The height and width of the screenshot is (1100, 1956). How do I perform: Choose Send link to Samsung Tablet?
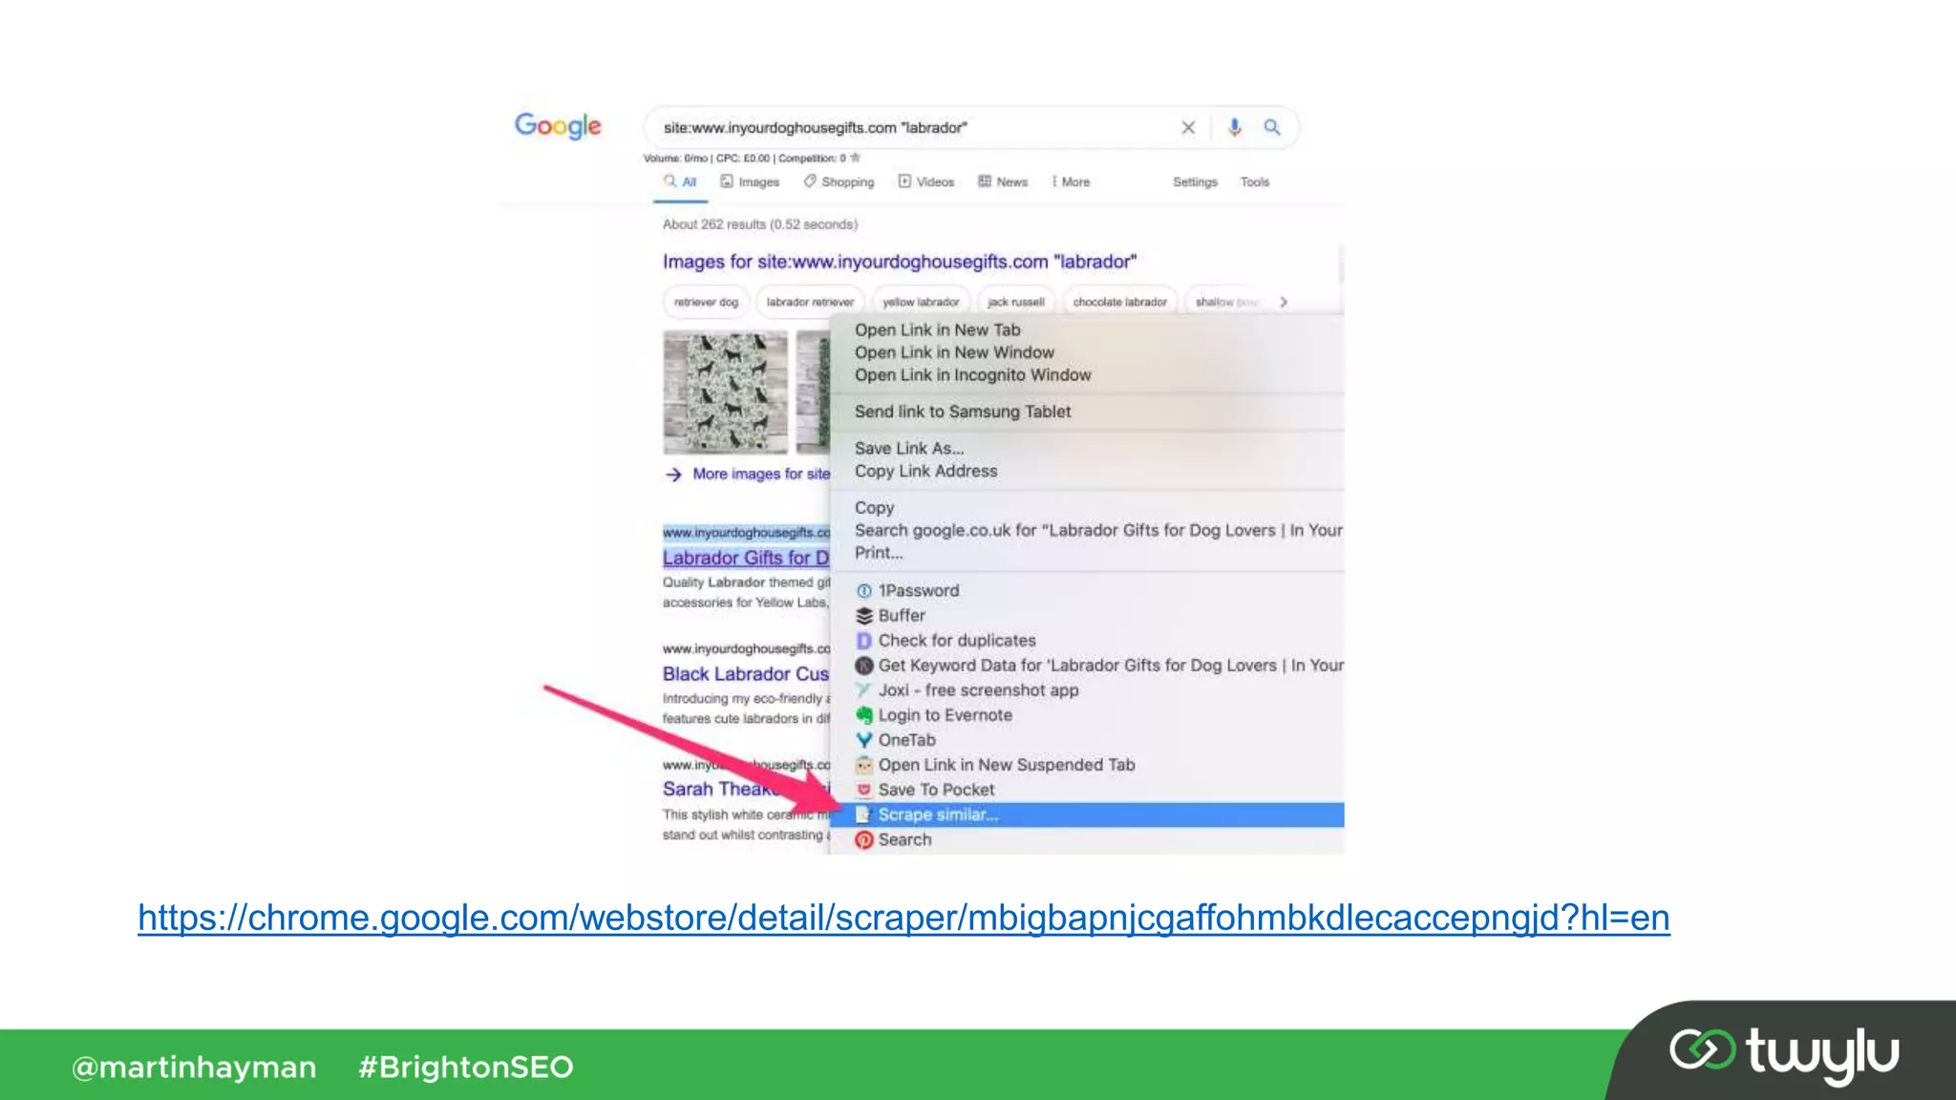tap(963, 412)
